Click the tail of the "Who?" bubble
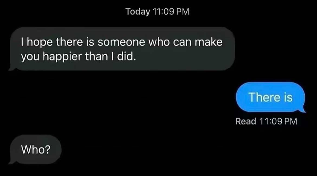Image resolution: width=317 pixels, height=176 pixels. 12,162
